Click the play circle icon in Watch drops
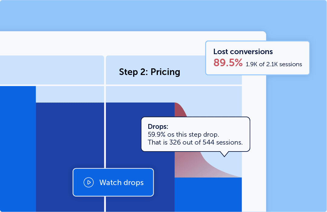The height and width of the screenshot is (212, 327). [89, 182]
